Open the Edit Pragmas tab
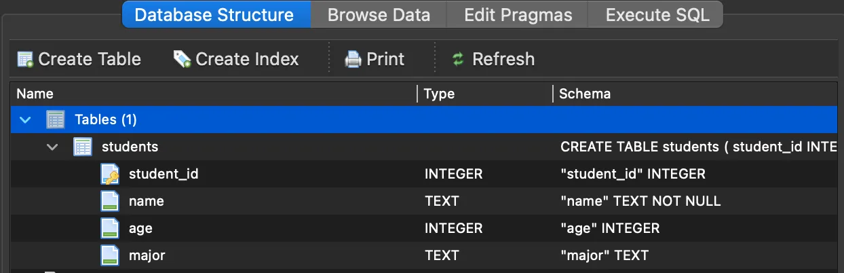The height and width of the screenshot is (273, 844). 518,15
